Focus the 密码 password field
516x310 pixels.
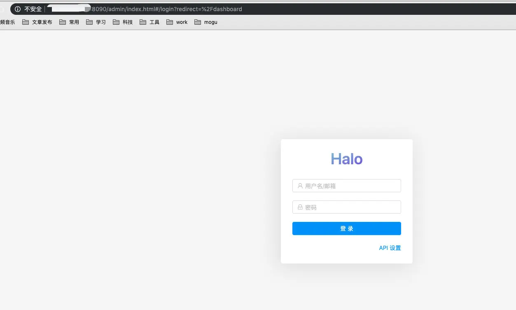346,207
